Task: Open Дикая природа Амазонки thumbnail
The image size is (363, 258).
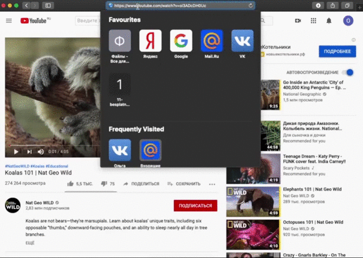Action: click(270, 136)
